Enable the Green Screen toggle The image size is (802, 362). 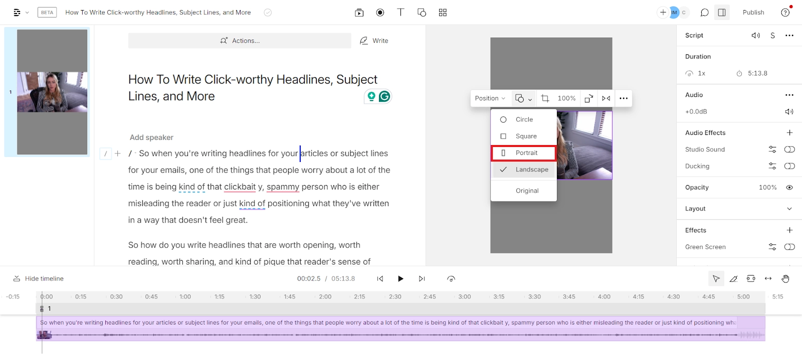pyautogui.click(x=789, y=247)
